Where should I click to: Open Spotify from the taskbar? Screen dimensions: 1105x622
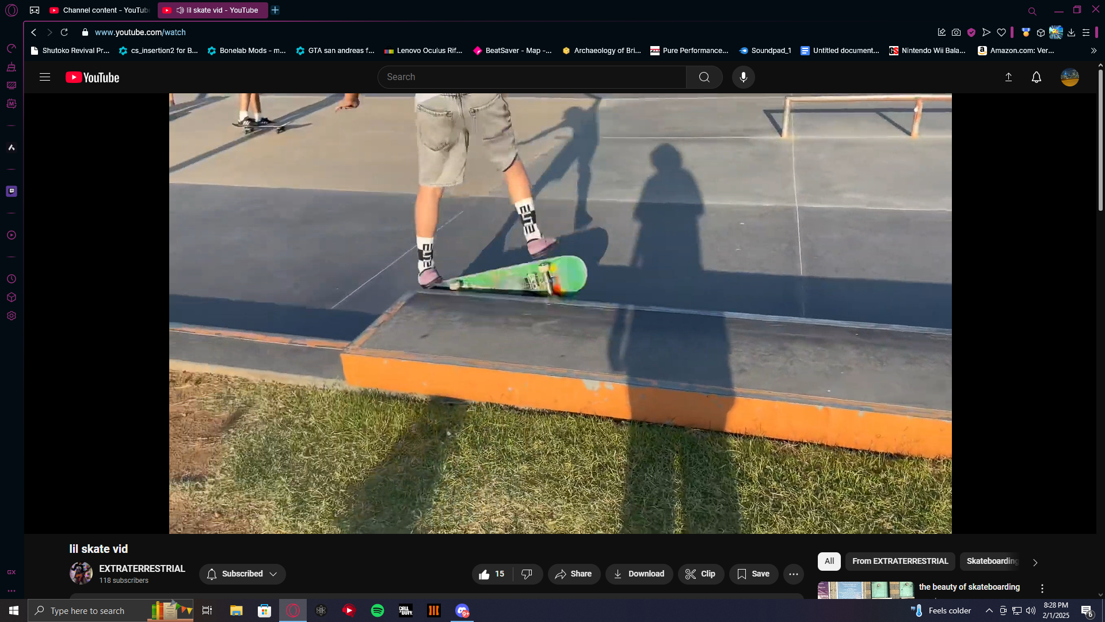(378, 610)
